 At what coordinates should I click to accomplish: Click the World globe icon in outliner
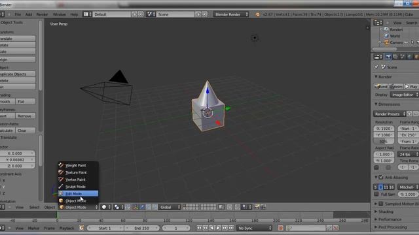click(x=386, y=36)
